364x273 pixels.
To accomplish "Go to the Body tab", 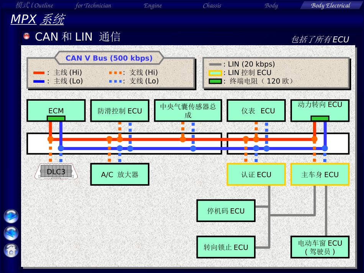I will point(271,5).
